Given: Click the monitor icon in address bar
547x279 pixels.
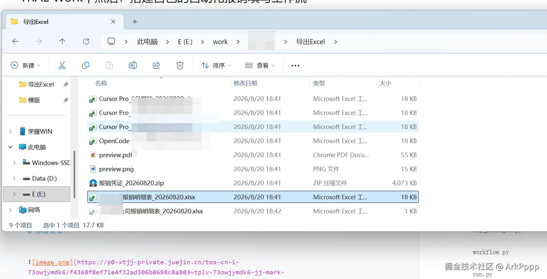Looking at the screenshot, I should point(111,41).
